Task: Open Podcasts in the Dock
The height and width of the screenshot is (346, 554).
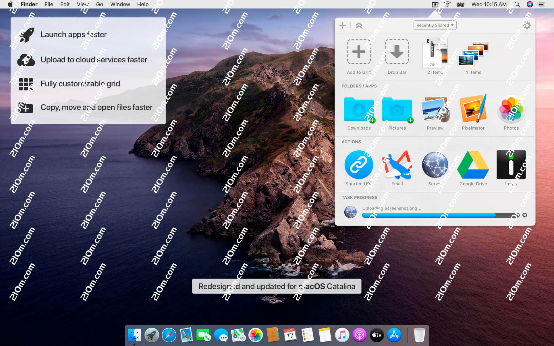Action: 359,335
